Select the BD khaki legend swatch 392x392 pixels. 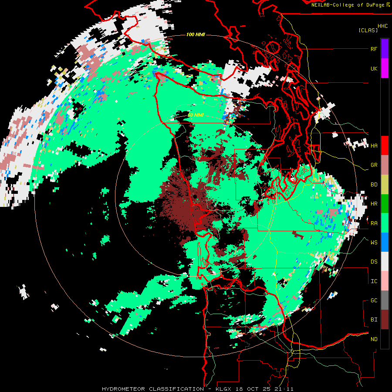point(385,184)
